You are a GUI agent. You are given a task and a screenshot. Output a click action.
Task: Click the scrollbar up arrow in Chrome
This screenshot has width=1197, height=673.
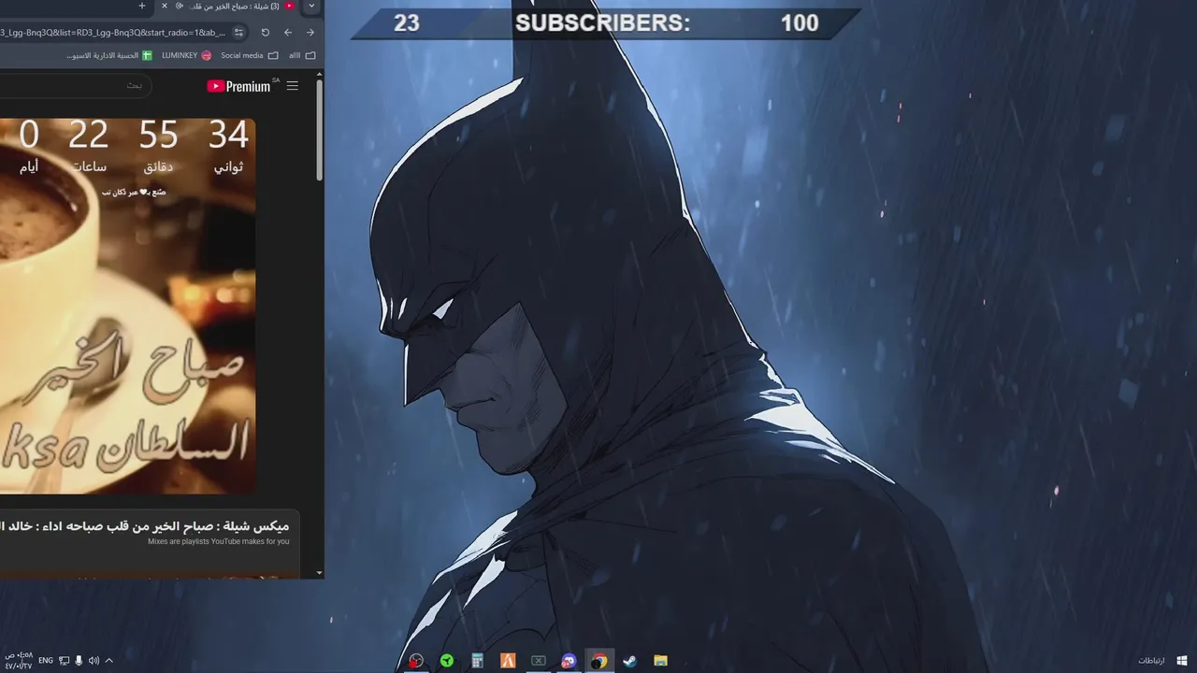tap(320, 74)
